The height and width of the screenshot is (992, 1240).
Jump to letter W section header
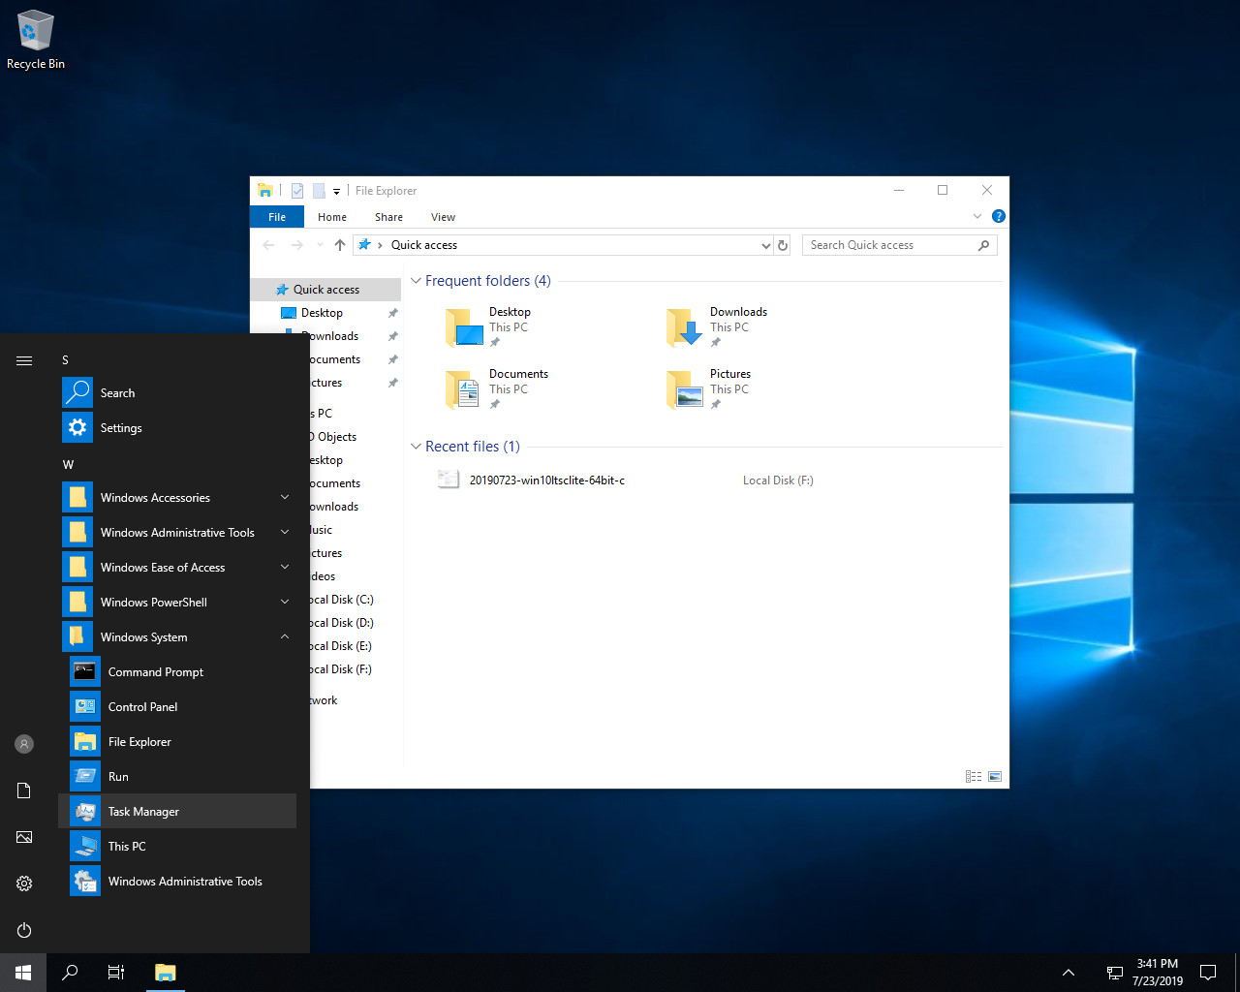coord(68,465)
